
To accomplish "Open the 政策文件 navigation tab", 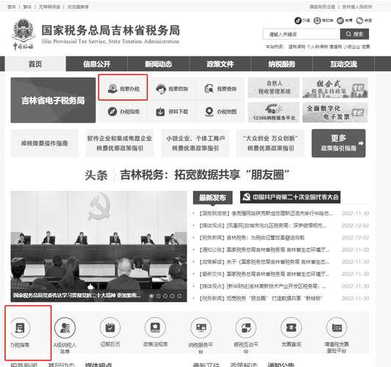I will coord(220,64).
